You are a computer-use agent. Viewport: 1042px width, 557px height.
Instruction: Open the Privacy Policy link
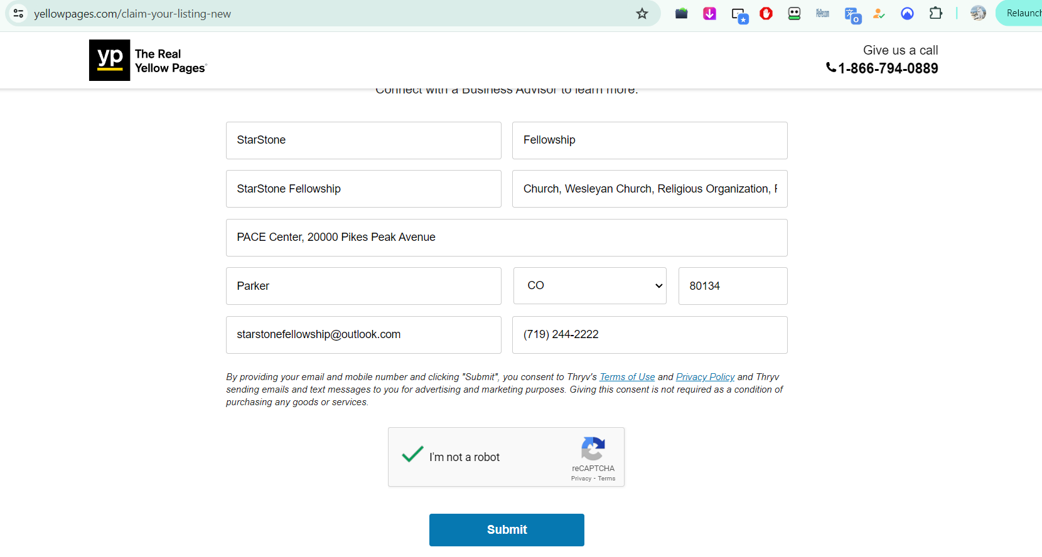click(705, 377)
